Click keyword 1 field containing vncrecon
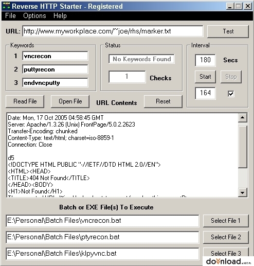The width and height of the screenshot is (254, 266). click(x=55, y=56)
